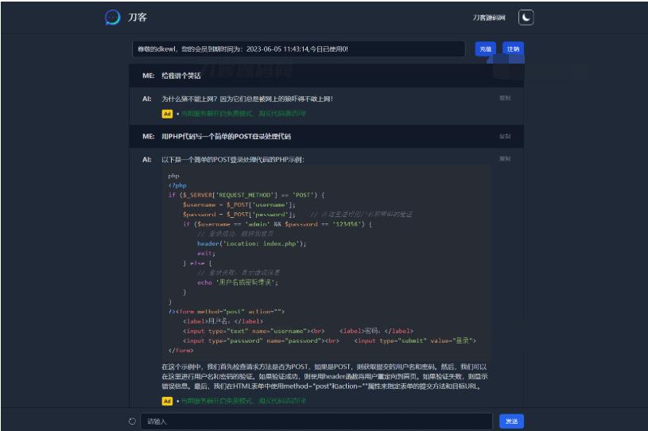This screenshot has width=648, height=431.
Task: Click the circular refresh icon beside the input
Action: click(133, 421)
